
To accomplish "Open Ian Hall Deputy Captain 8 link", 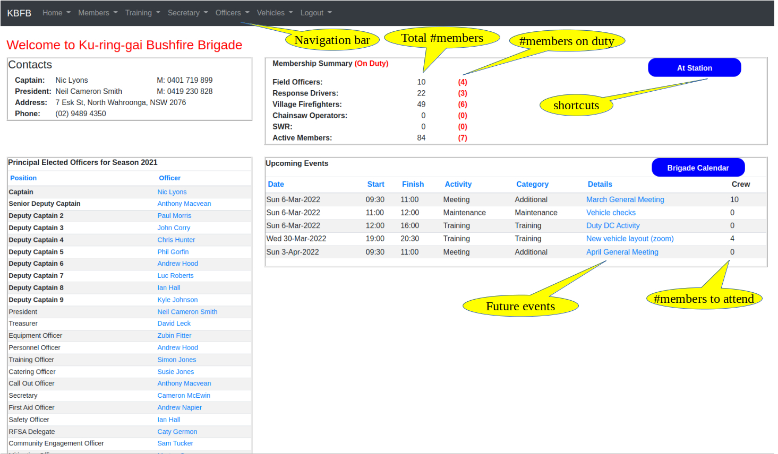I will click(168, 288).
